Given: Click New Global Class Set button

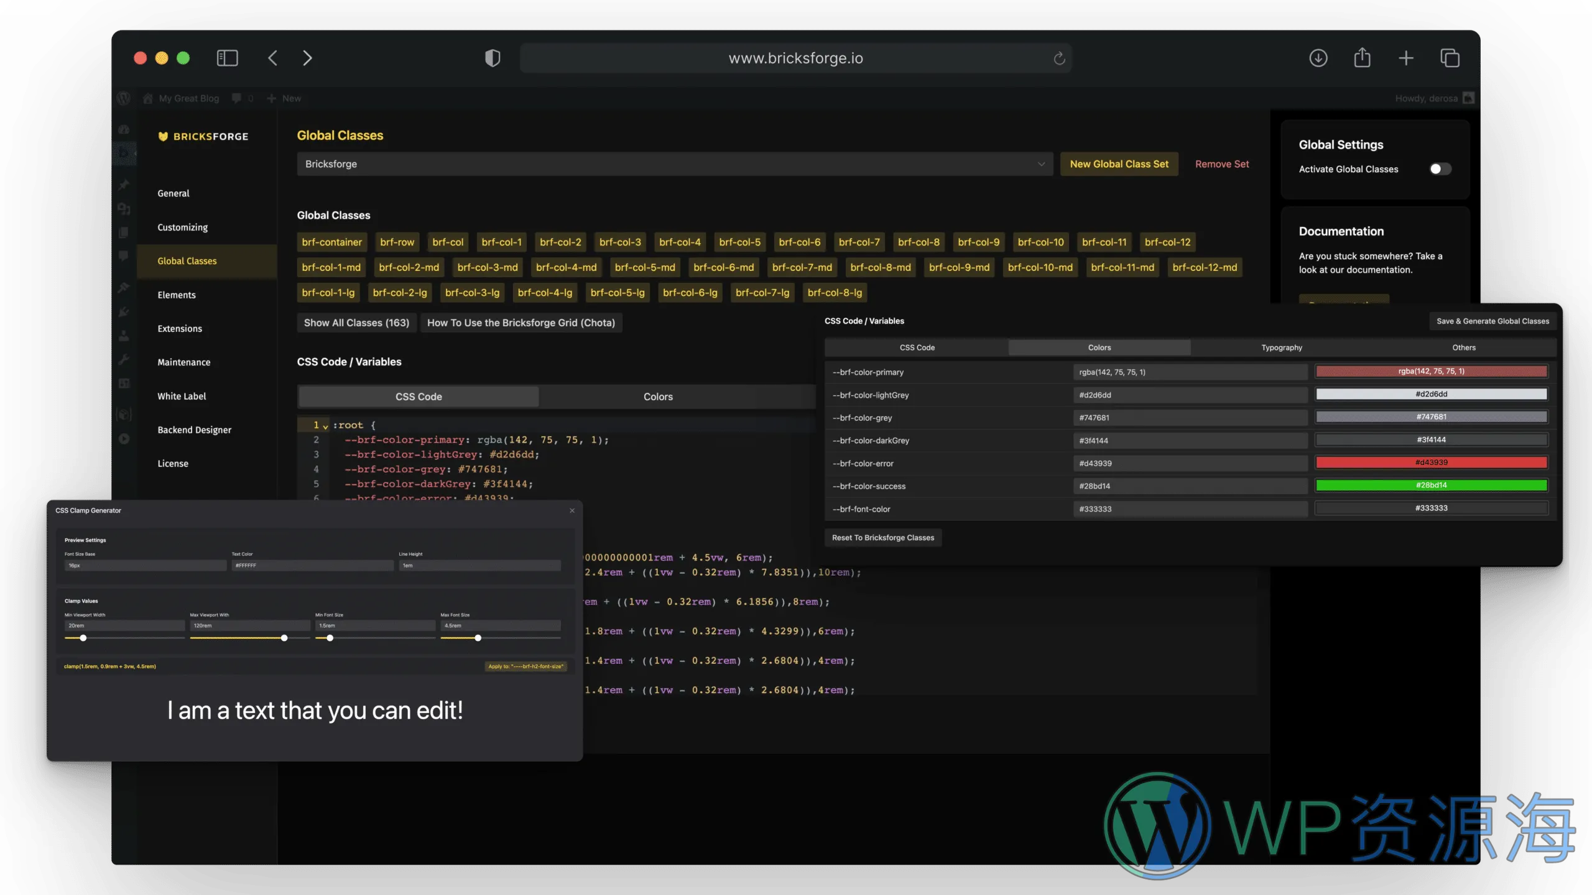Looking at the screenshot, I should pyautogui.click(x=1119, y=164).
